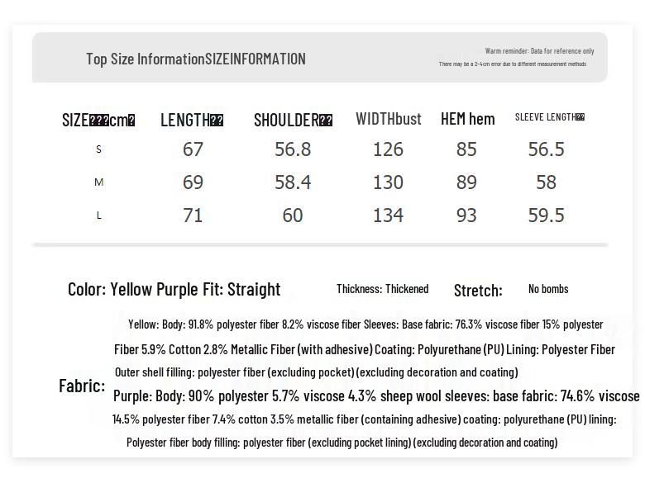The width and height of the screenshot is (645, 483).
Task: Click the Stretch label
Action: point(478,291)
